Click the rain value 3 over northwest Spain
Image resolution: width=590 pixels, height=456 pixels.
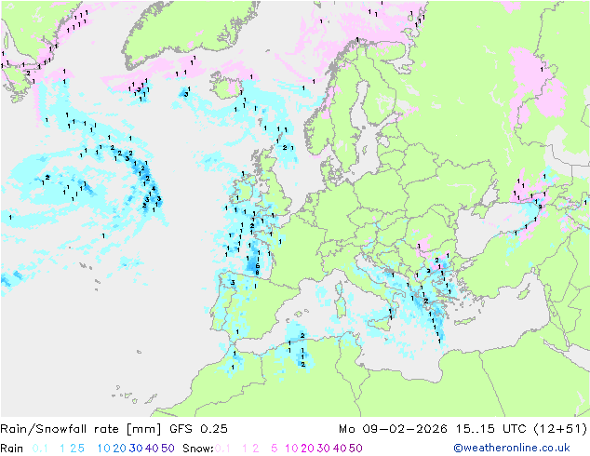click(233, 283)
